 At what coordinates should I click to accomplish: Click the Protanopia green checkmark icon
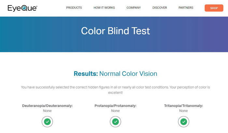[115, 122]
